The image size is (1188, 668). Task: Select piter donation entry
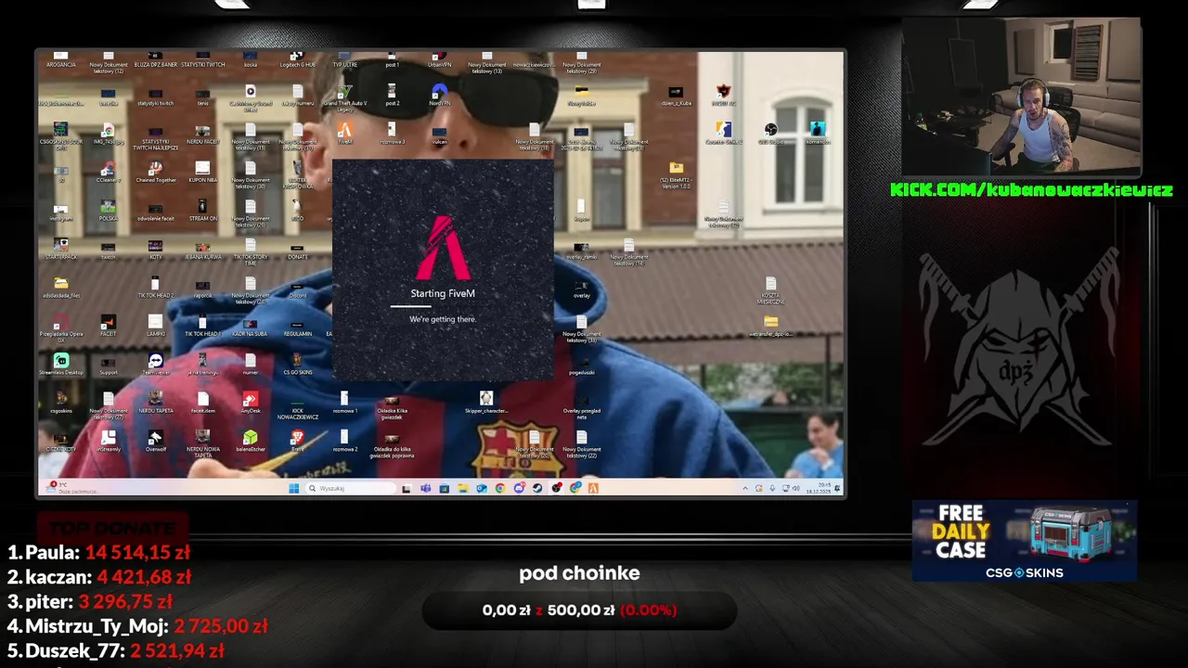[90, 601]
